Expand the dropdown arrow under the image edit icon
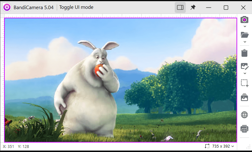This screenshot has width=252, height=152. click(245, 73)
